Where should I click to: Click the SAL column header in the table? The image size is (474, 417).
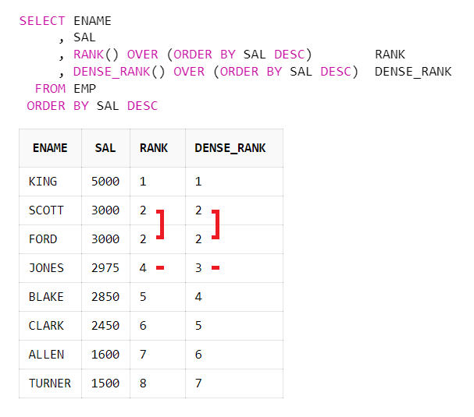[x=105, y=148]
